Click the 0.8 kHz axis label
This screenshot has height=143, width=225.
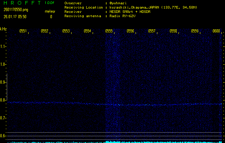coord(3,100)
